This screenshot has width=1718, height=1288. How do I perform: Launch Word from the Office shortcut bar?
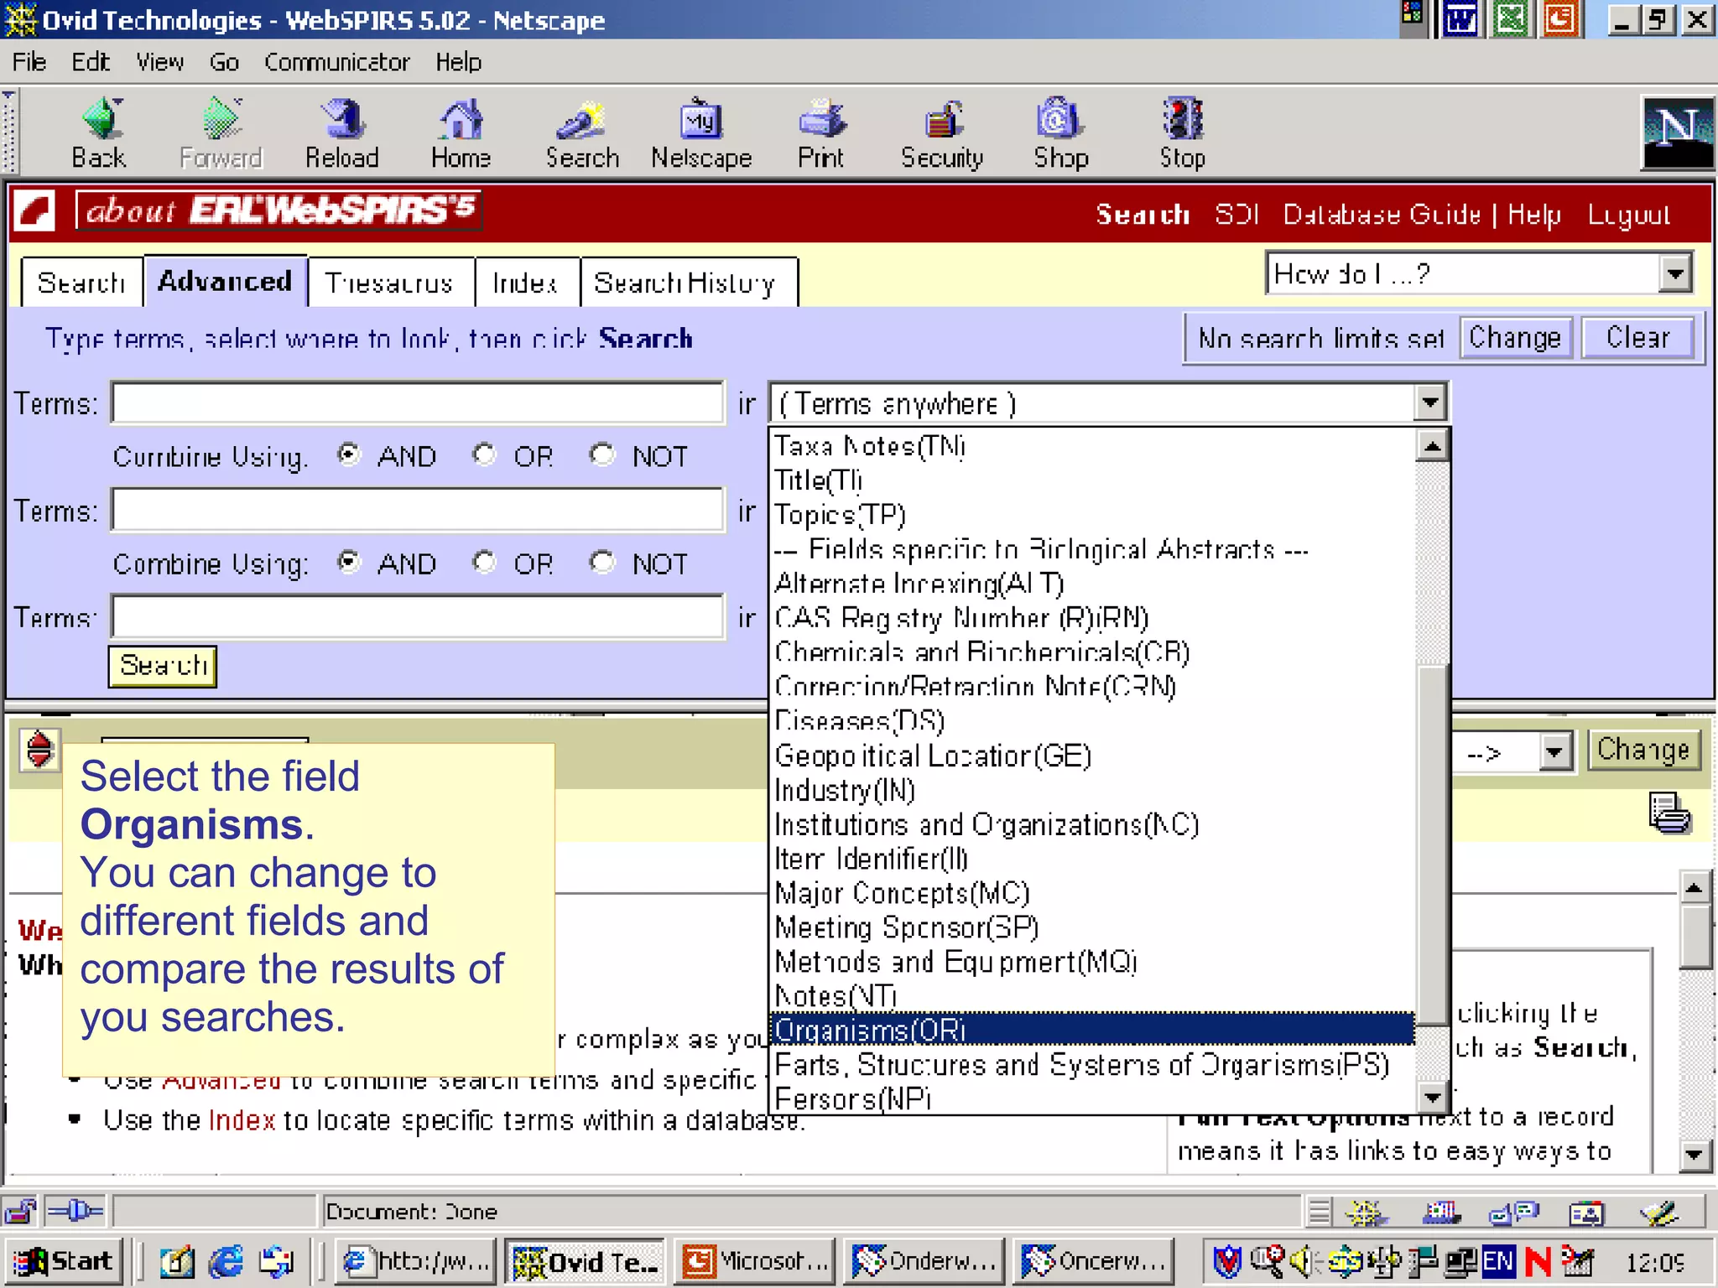pyautogui.click(x=1460, y=19)
